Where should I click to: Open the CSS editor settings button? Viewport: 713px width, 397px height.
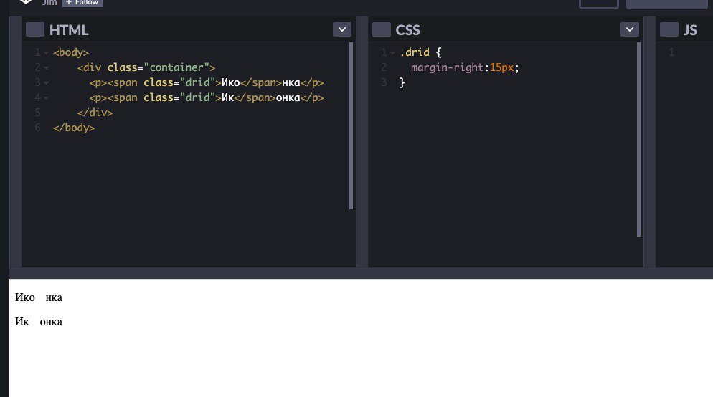382,29
